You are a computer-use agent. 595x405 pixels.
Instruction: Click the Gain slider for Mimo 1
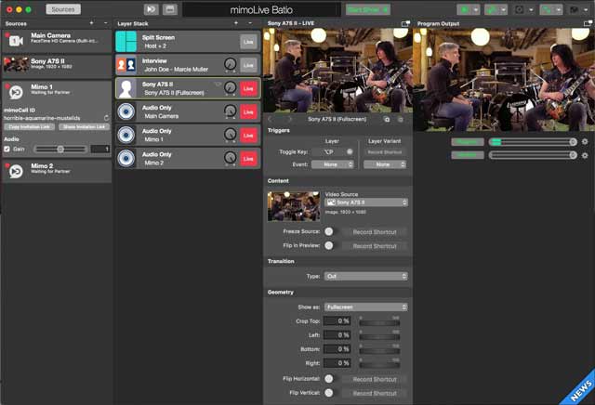(x=60, y=149)
